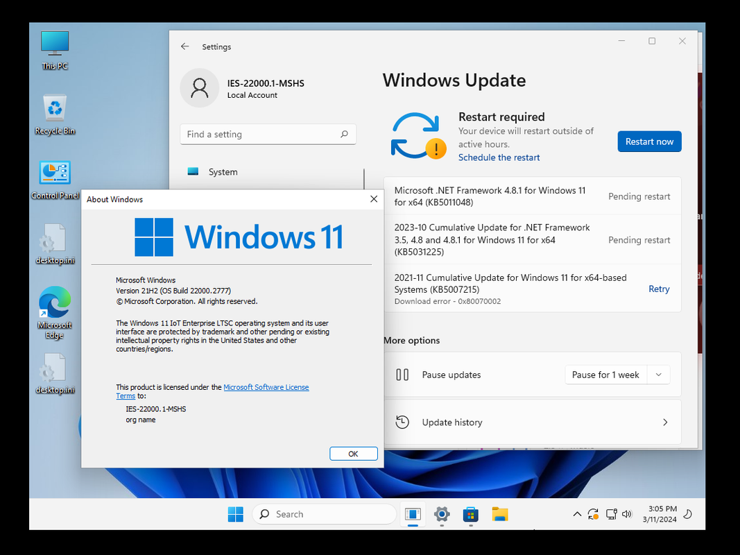
Task: Open the clock showing 3:05 PM
Action: coord(660,514)
